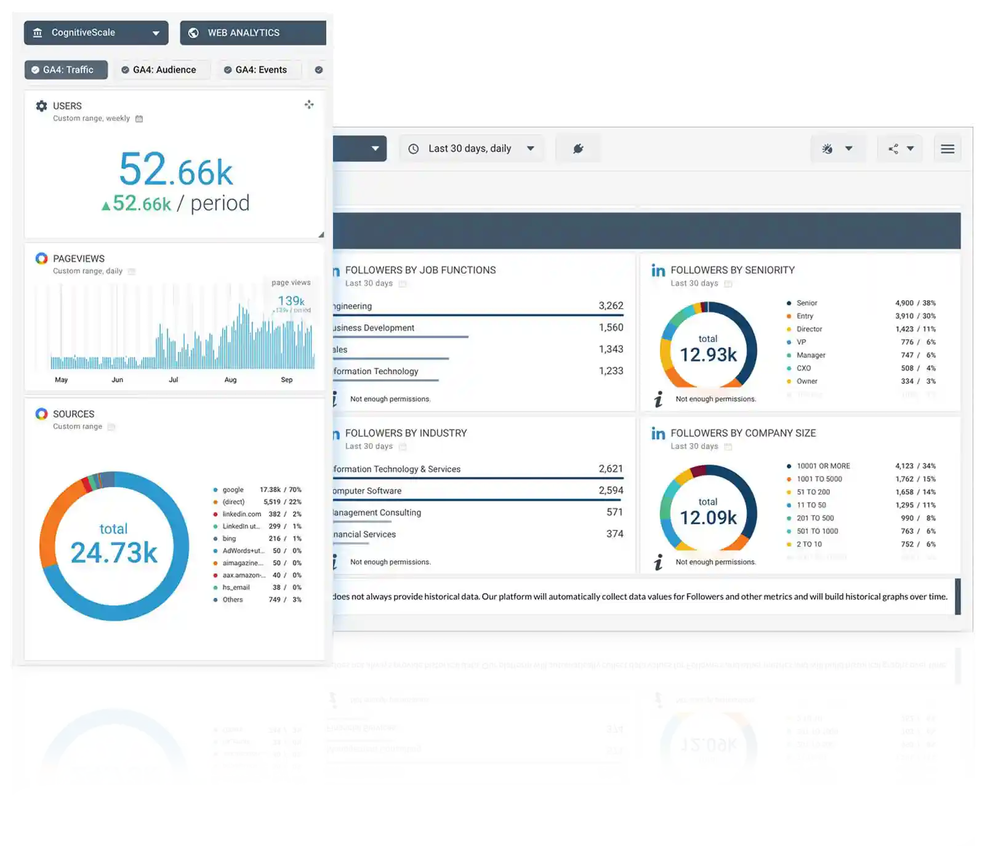985x846 pixels.
Task: Switch to the GA4: Events tab
Action: click(x=259, y=70)
